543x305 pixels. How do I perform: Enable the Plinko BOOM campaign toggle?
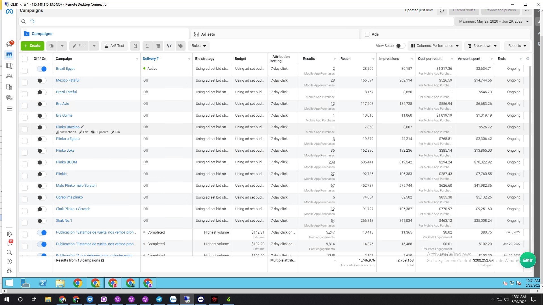42,162
